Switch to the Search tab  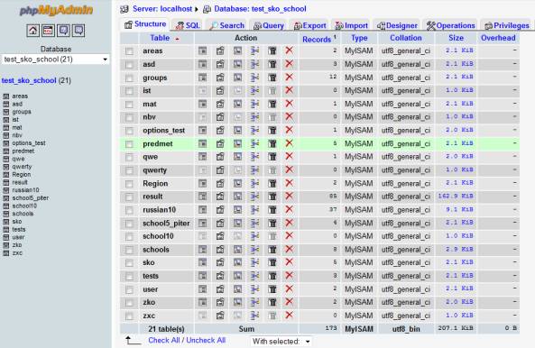click(226, 25)
